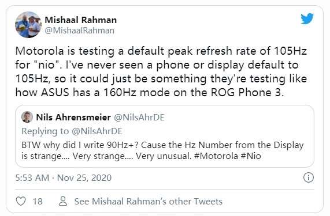Click @NilsAhrDE in the 'Replying to' line

pos(97,131)
